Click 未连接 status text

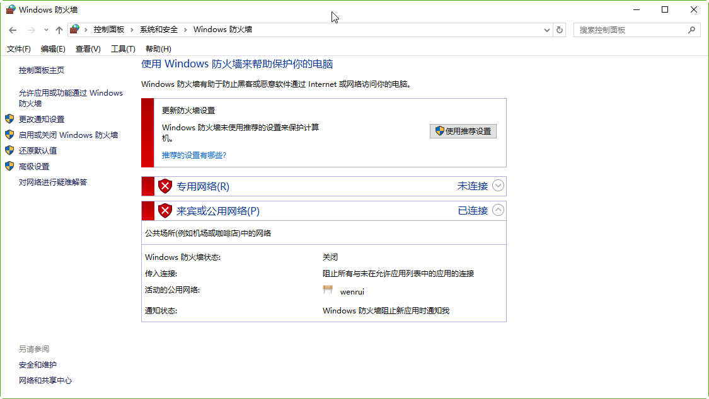(473, 186)
